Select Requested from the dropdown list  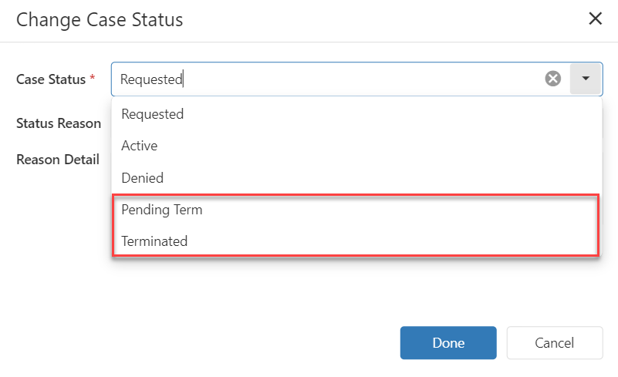153,114
